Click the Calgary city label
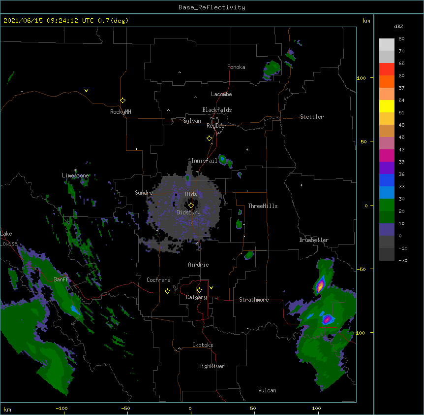Screen dimensions: 424x415 (196, 297)
